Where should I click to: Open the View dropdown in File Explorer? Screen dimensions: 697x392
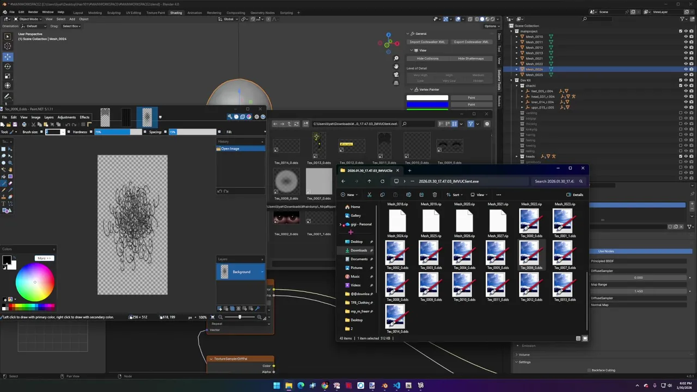click(x=479, y=195)
